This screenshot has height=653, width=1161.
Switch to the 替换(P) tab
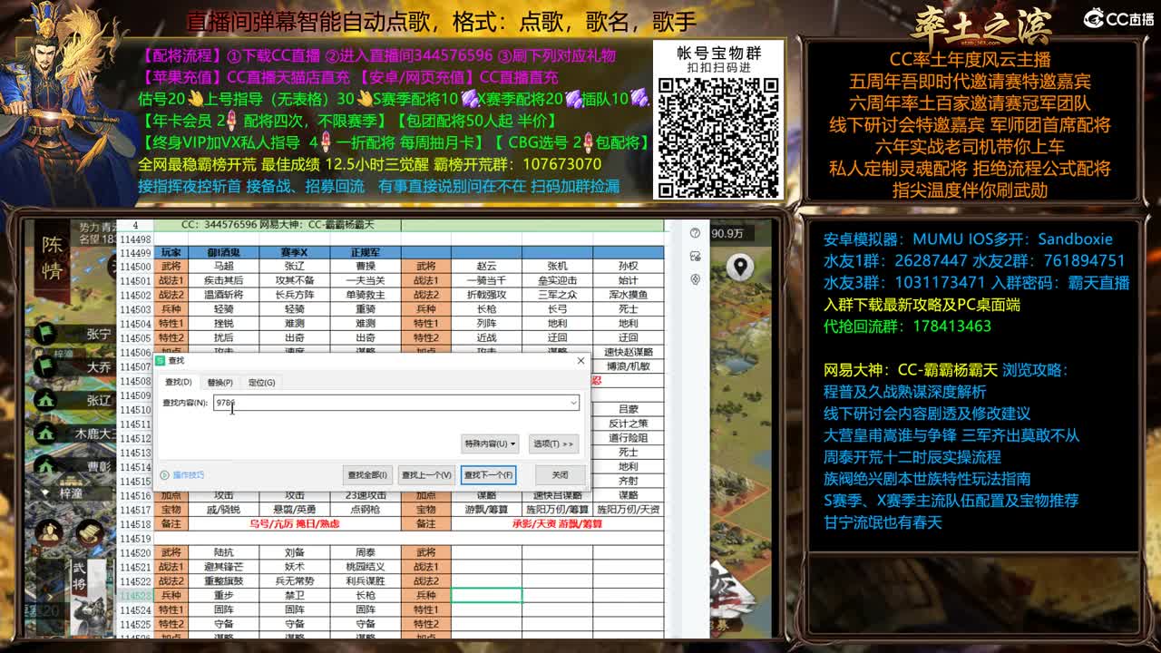point(220,383)
